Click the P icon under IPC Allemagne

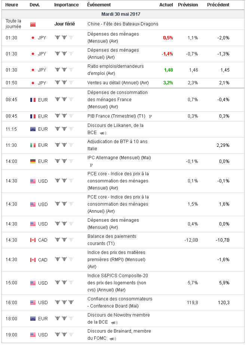coord(91,165)
